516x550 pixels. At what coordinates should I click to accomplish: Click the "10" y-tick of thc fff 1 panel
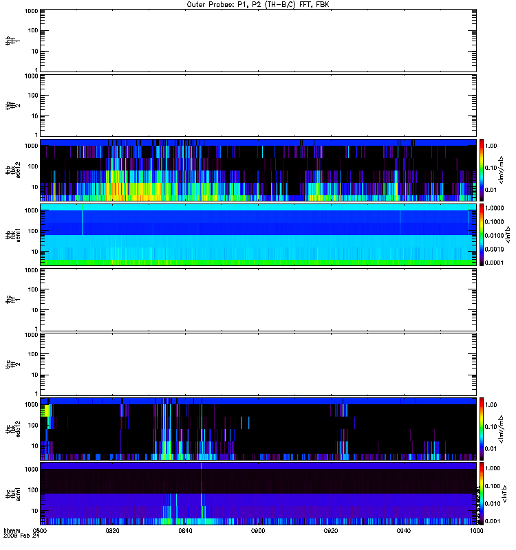click(x=35, y=311)
